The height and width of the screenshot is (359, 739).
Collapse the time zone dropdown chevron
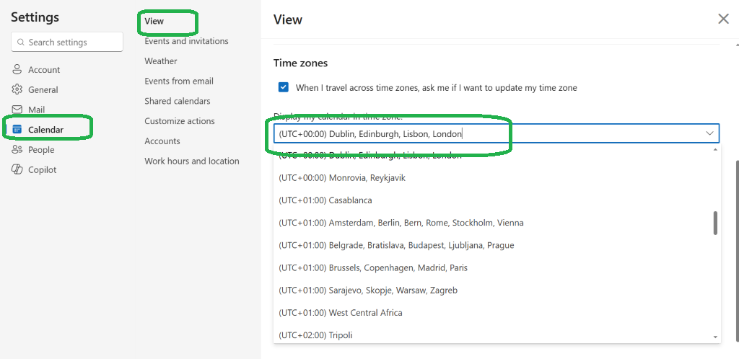pos(709,133)
